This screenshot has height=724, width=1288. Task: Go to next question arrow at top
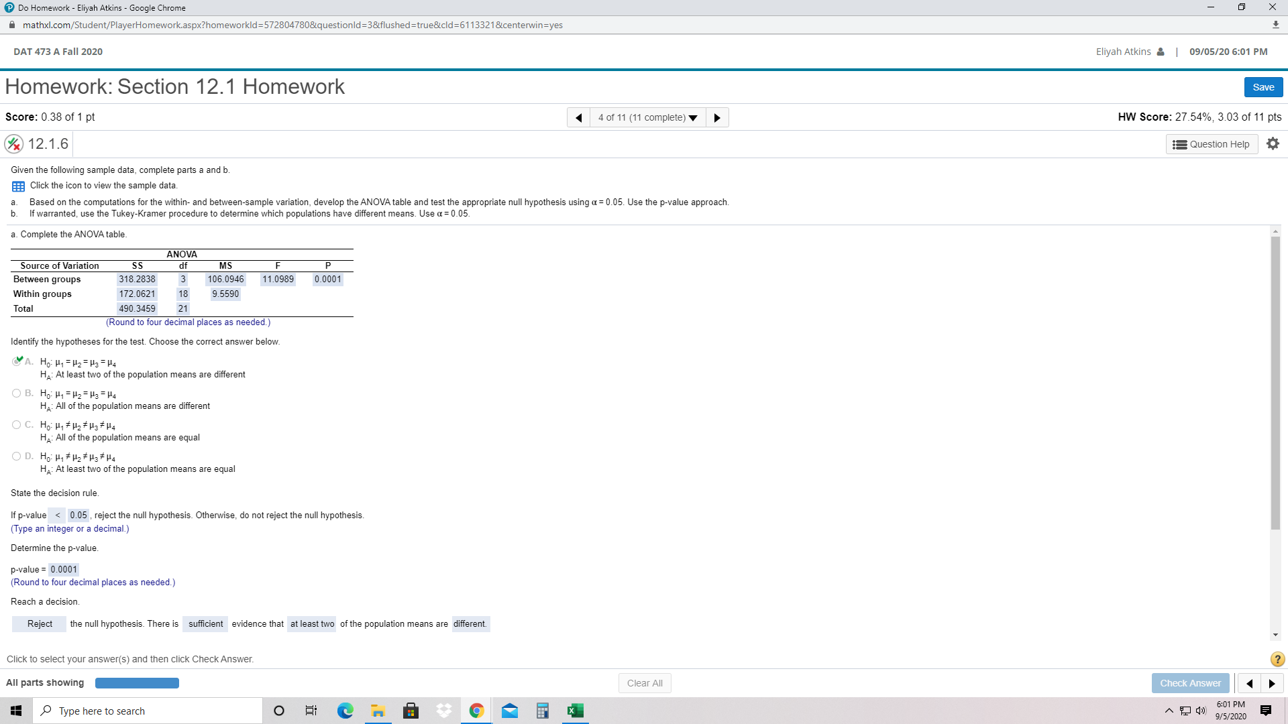(x=717, y=117)
